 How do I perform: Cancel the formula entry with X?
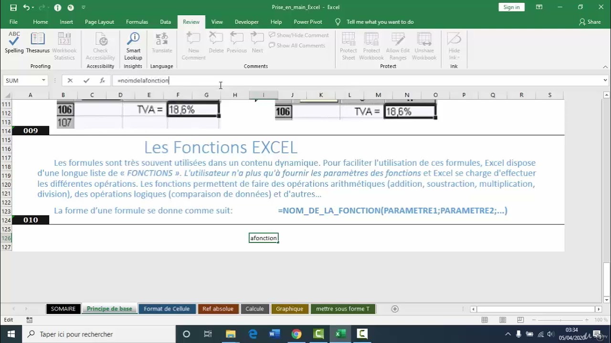(70, 81)
